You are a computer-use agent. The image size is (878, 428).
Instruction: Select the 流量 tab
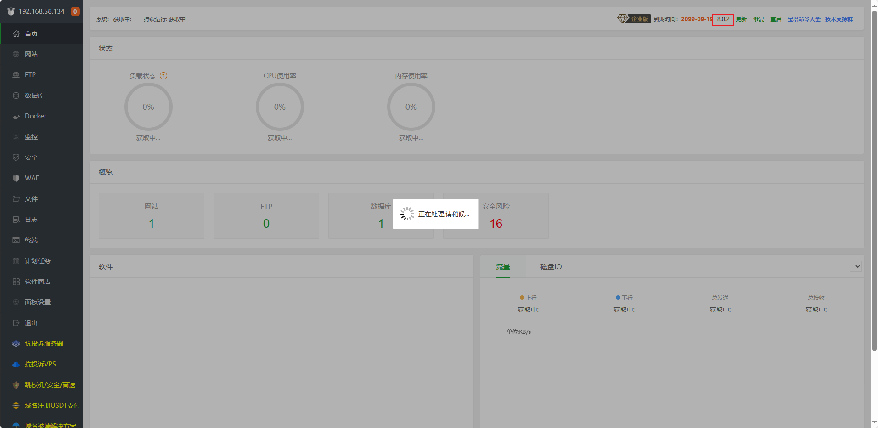(x=503, y=267)
